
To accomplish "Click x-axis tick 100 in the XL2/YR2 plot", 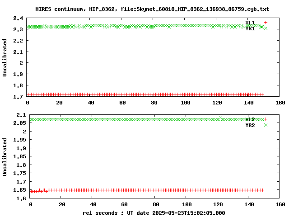I will [x=186, y=204].
